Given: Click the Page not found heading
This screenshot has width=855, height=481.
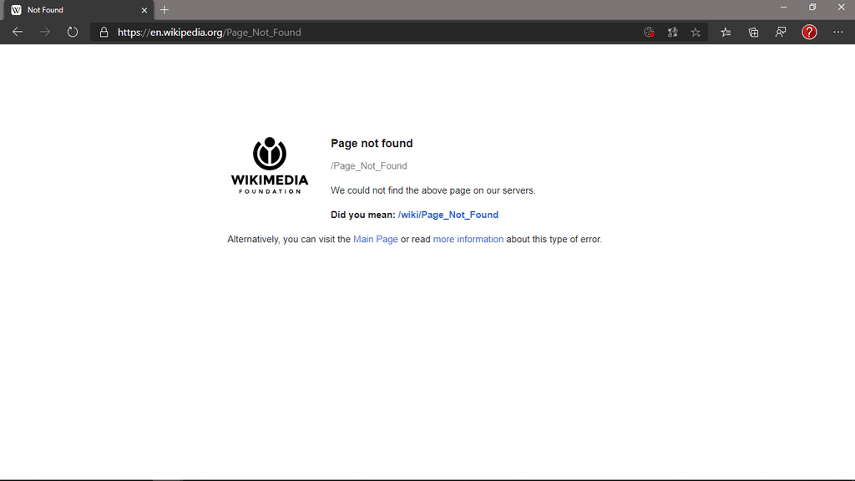Looking at the screenshot, I should pyautogui.click(x=372, y=144).
